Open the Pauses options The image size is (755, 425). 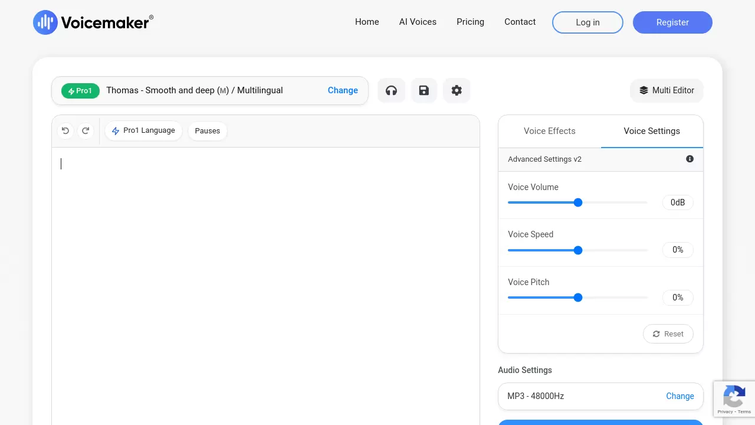coord(207,130)
